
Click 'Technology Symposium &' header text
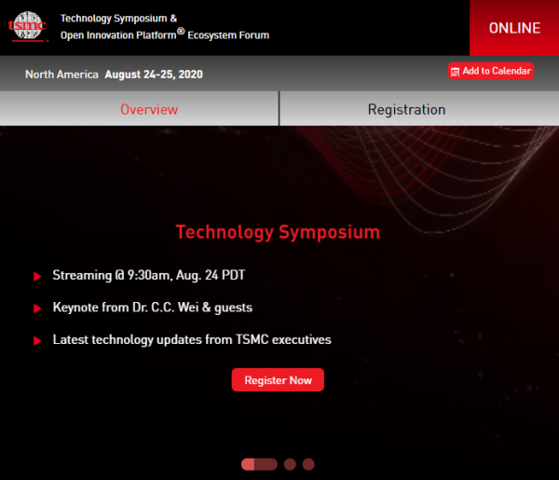pyautogui.click(x=118, y=19)
